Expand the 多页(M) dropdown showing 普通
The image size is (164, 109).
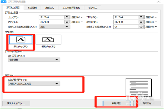tap(34, 60)
